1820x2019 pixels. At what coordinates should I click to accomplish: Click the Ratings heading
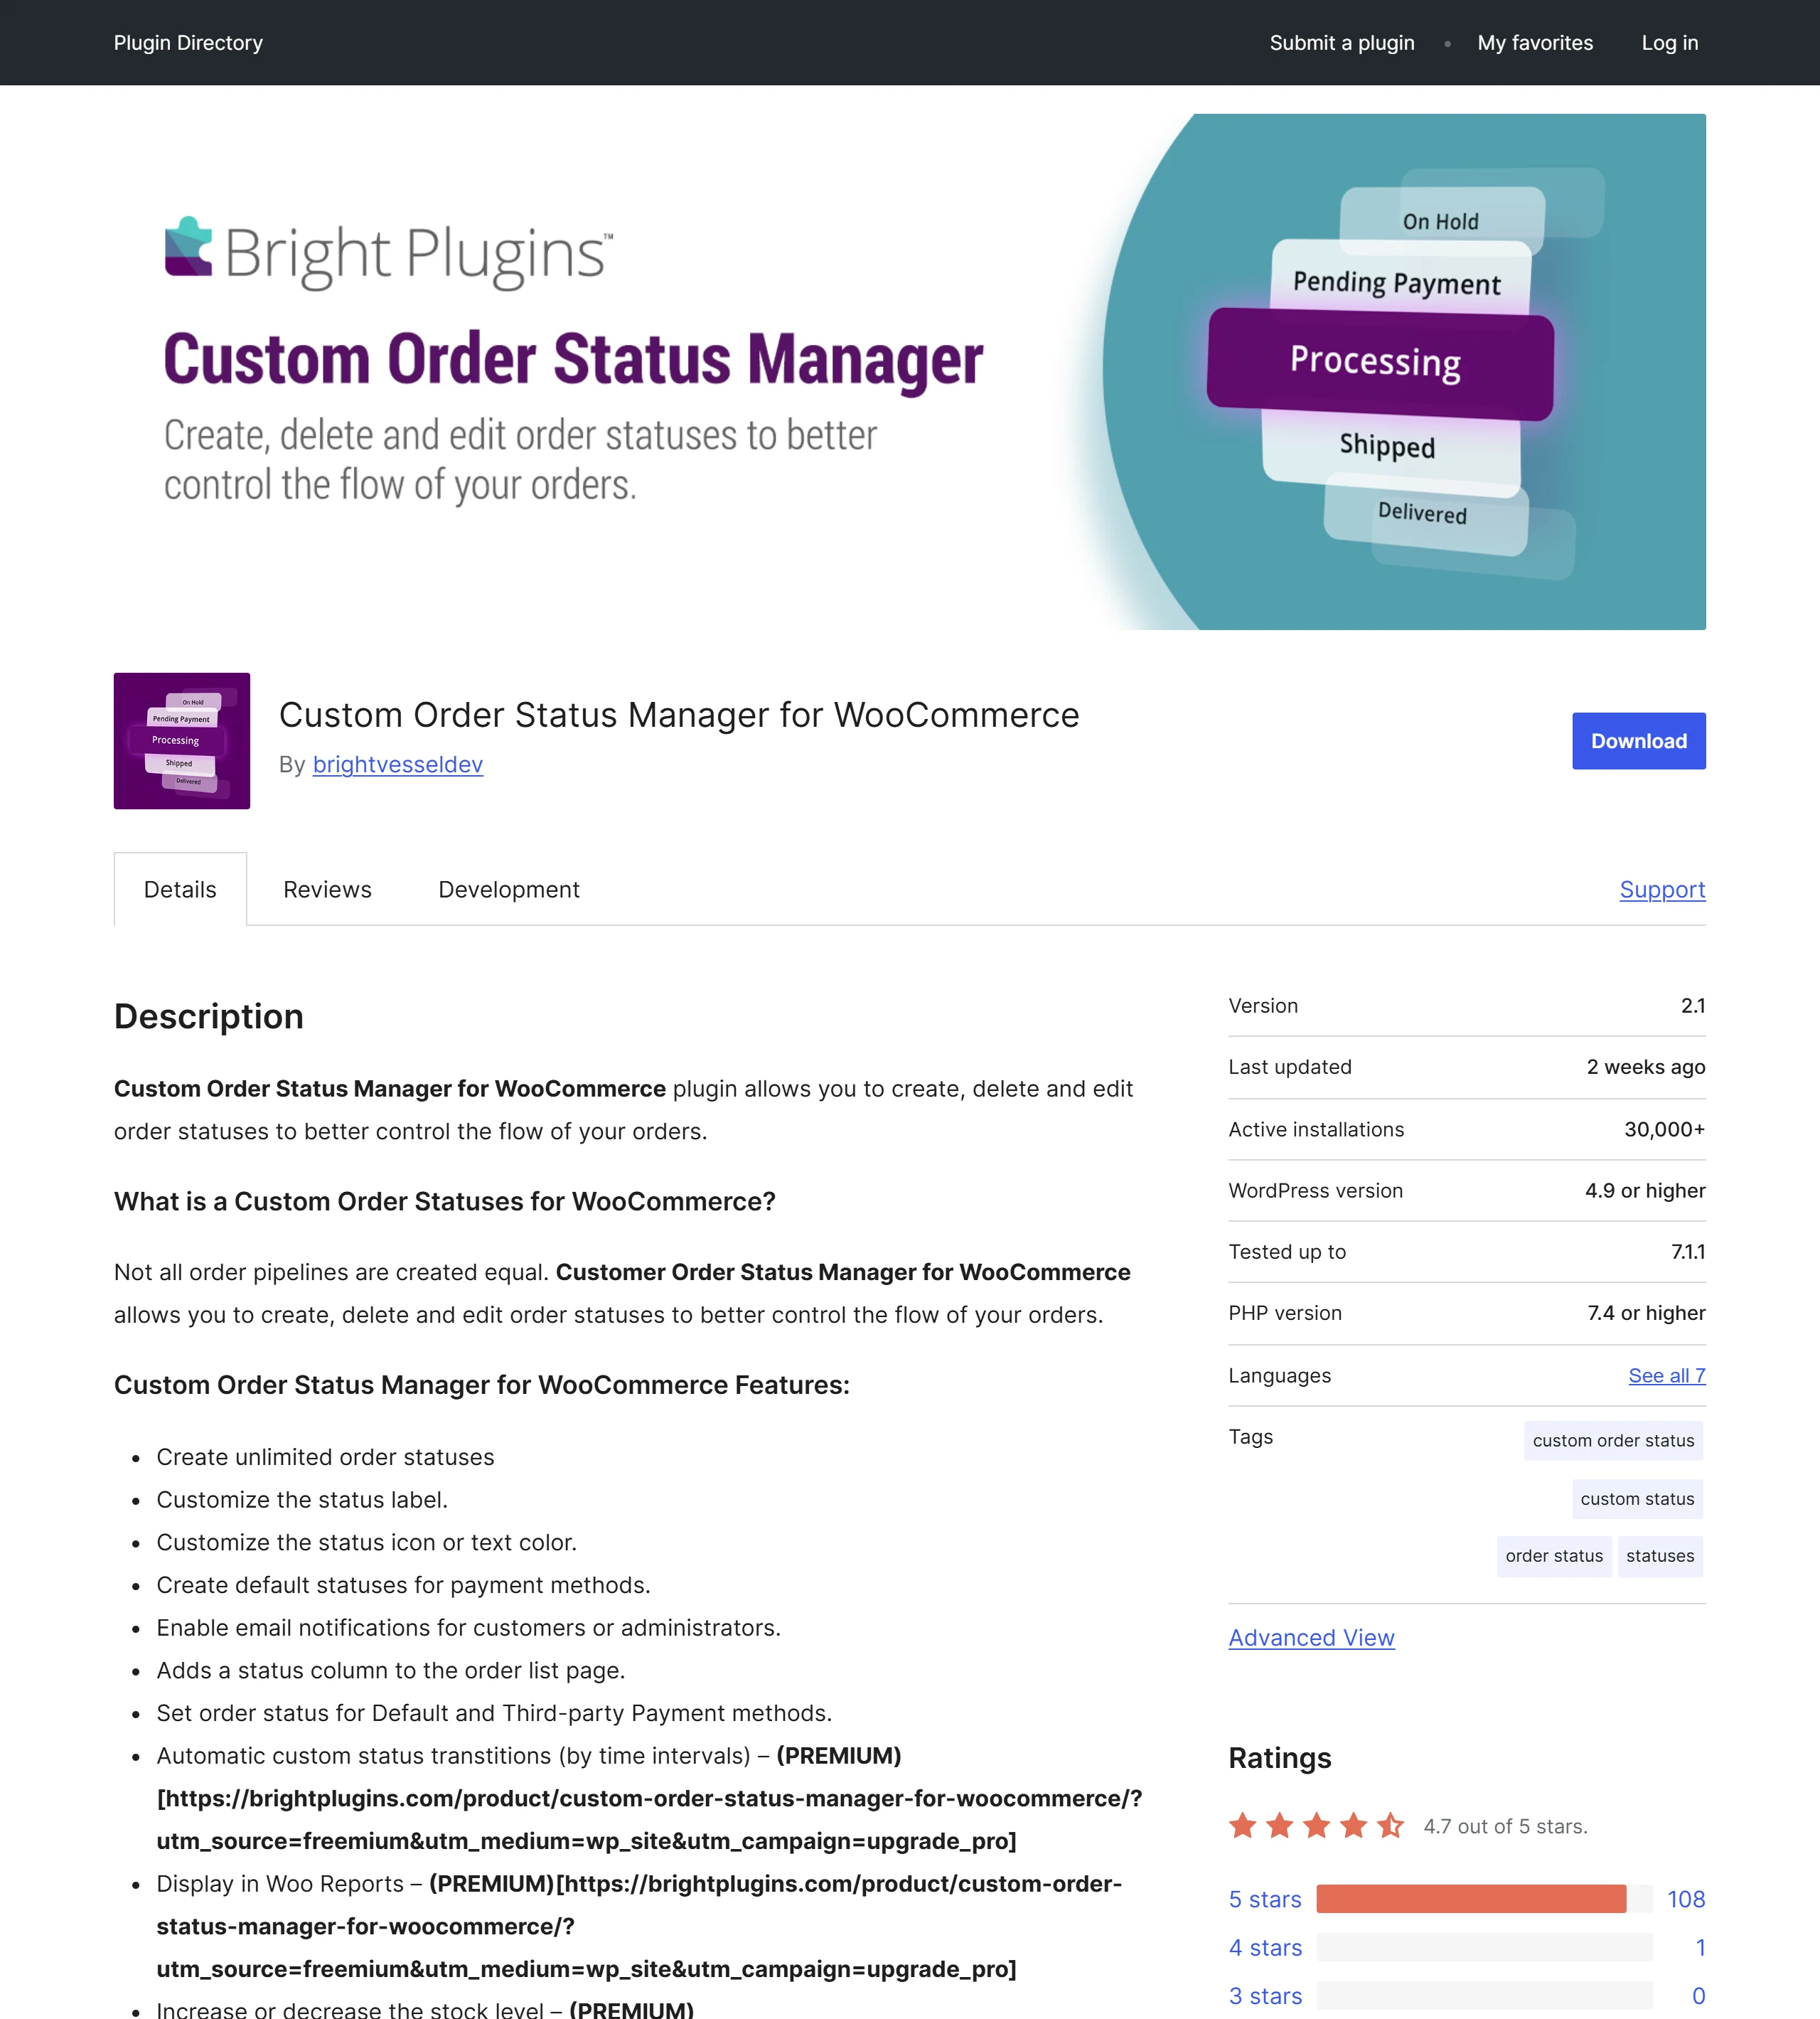pos(1280,1758)
